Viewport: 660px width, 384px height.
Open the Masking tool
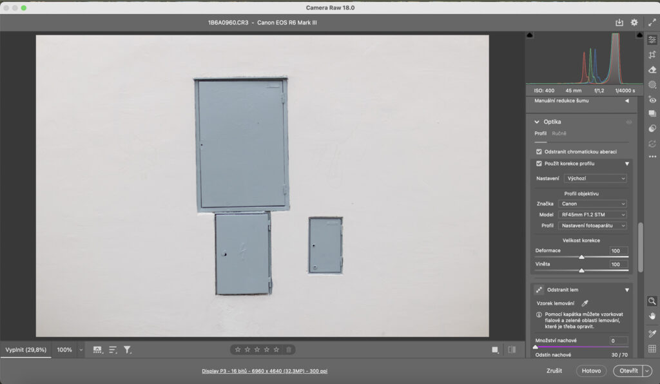point(652,84)
